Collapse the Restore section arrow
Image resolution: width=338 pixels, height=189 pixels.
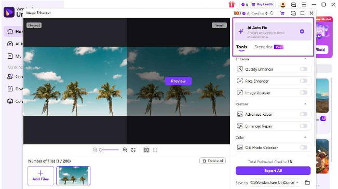coord(305,104)
